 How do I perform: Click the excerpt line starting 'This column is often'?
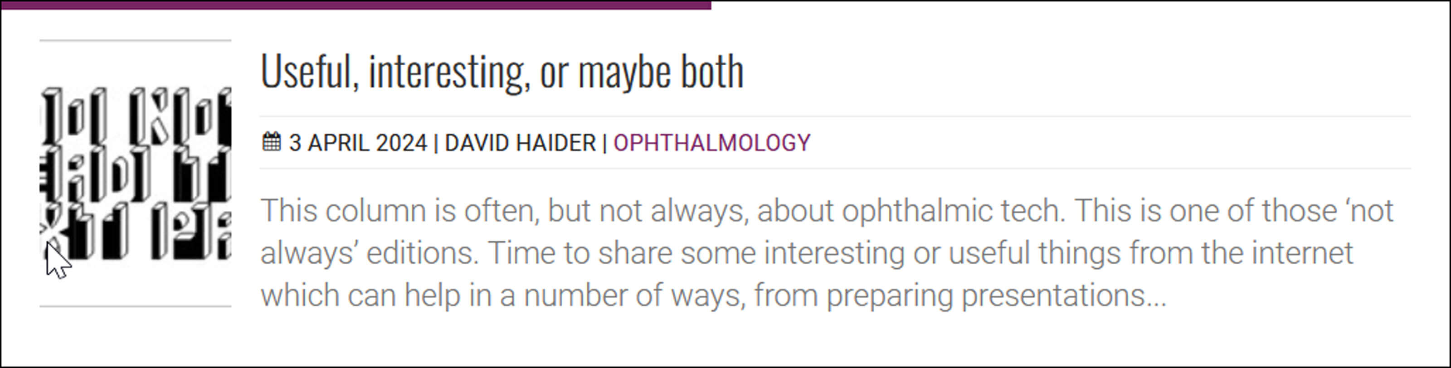click(826, 211)
